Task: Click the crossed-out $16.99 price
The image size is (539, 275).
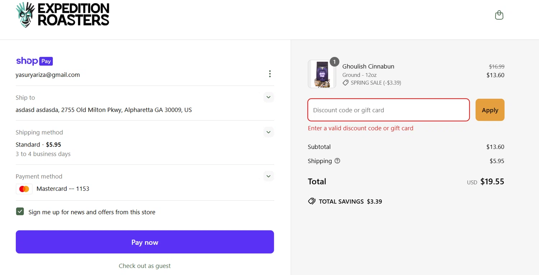Action: pos(497,66)
